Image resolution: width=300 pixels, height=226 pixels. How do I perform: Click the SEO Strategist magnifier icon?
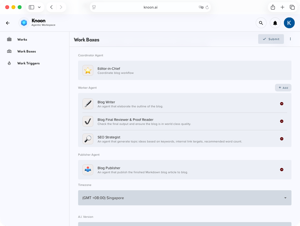click(x=87, y=139)
